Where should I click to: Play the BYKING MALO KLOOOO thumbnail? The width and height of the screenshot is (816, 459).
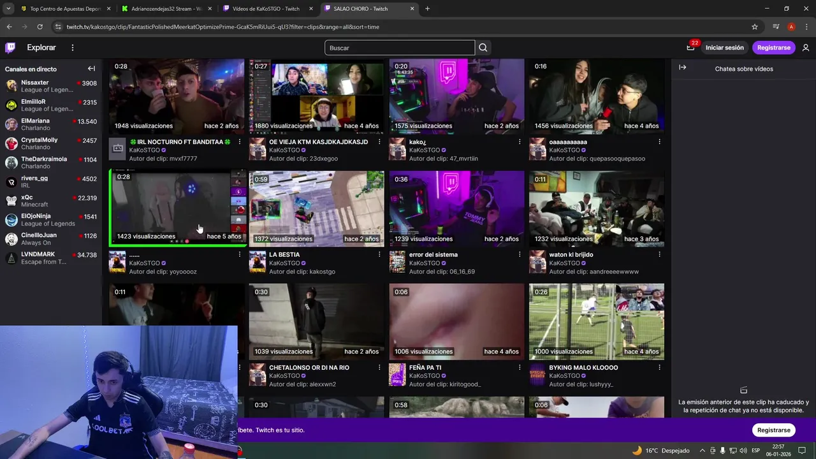click(x=597, y=321)
